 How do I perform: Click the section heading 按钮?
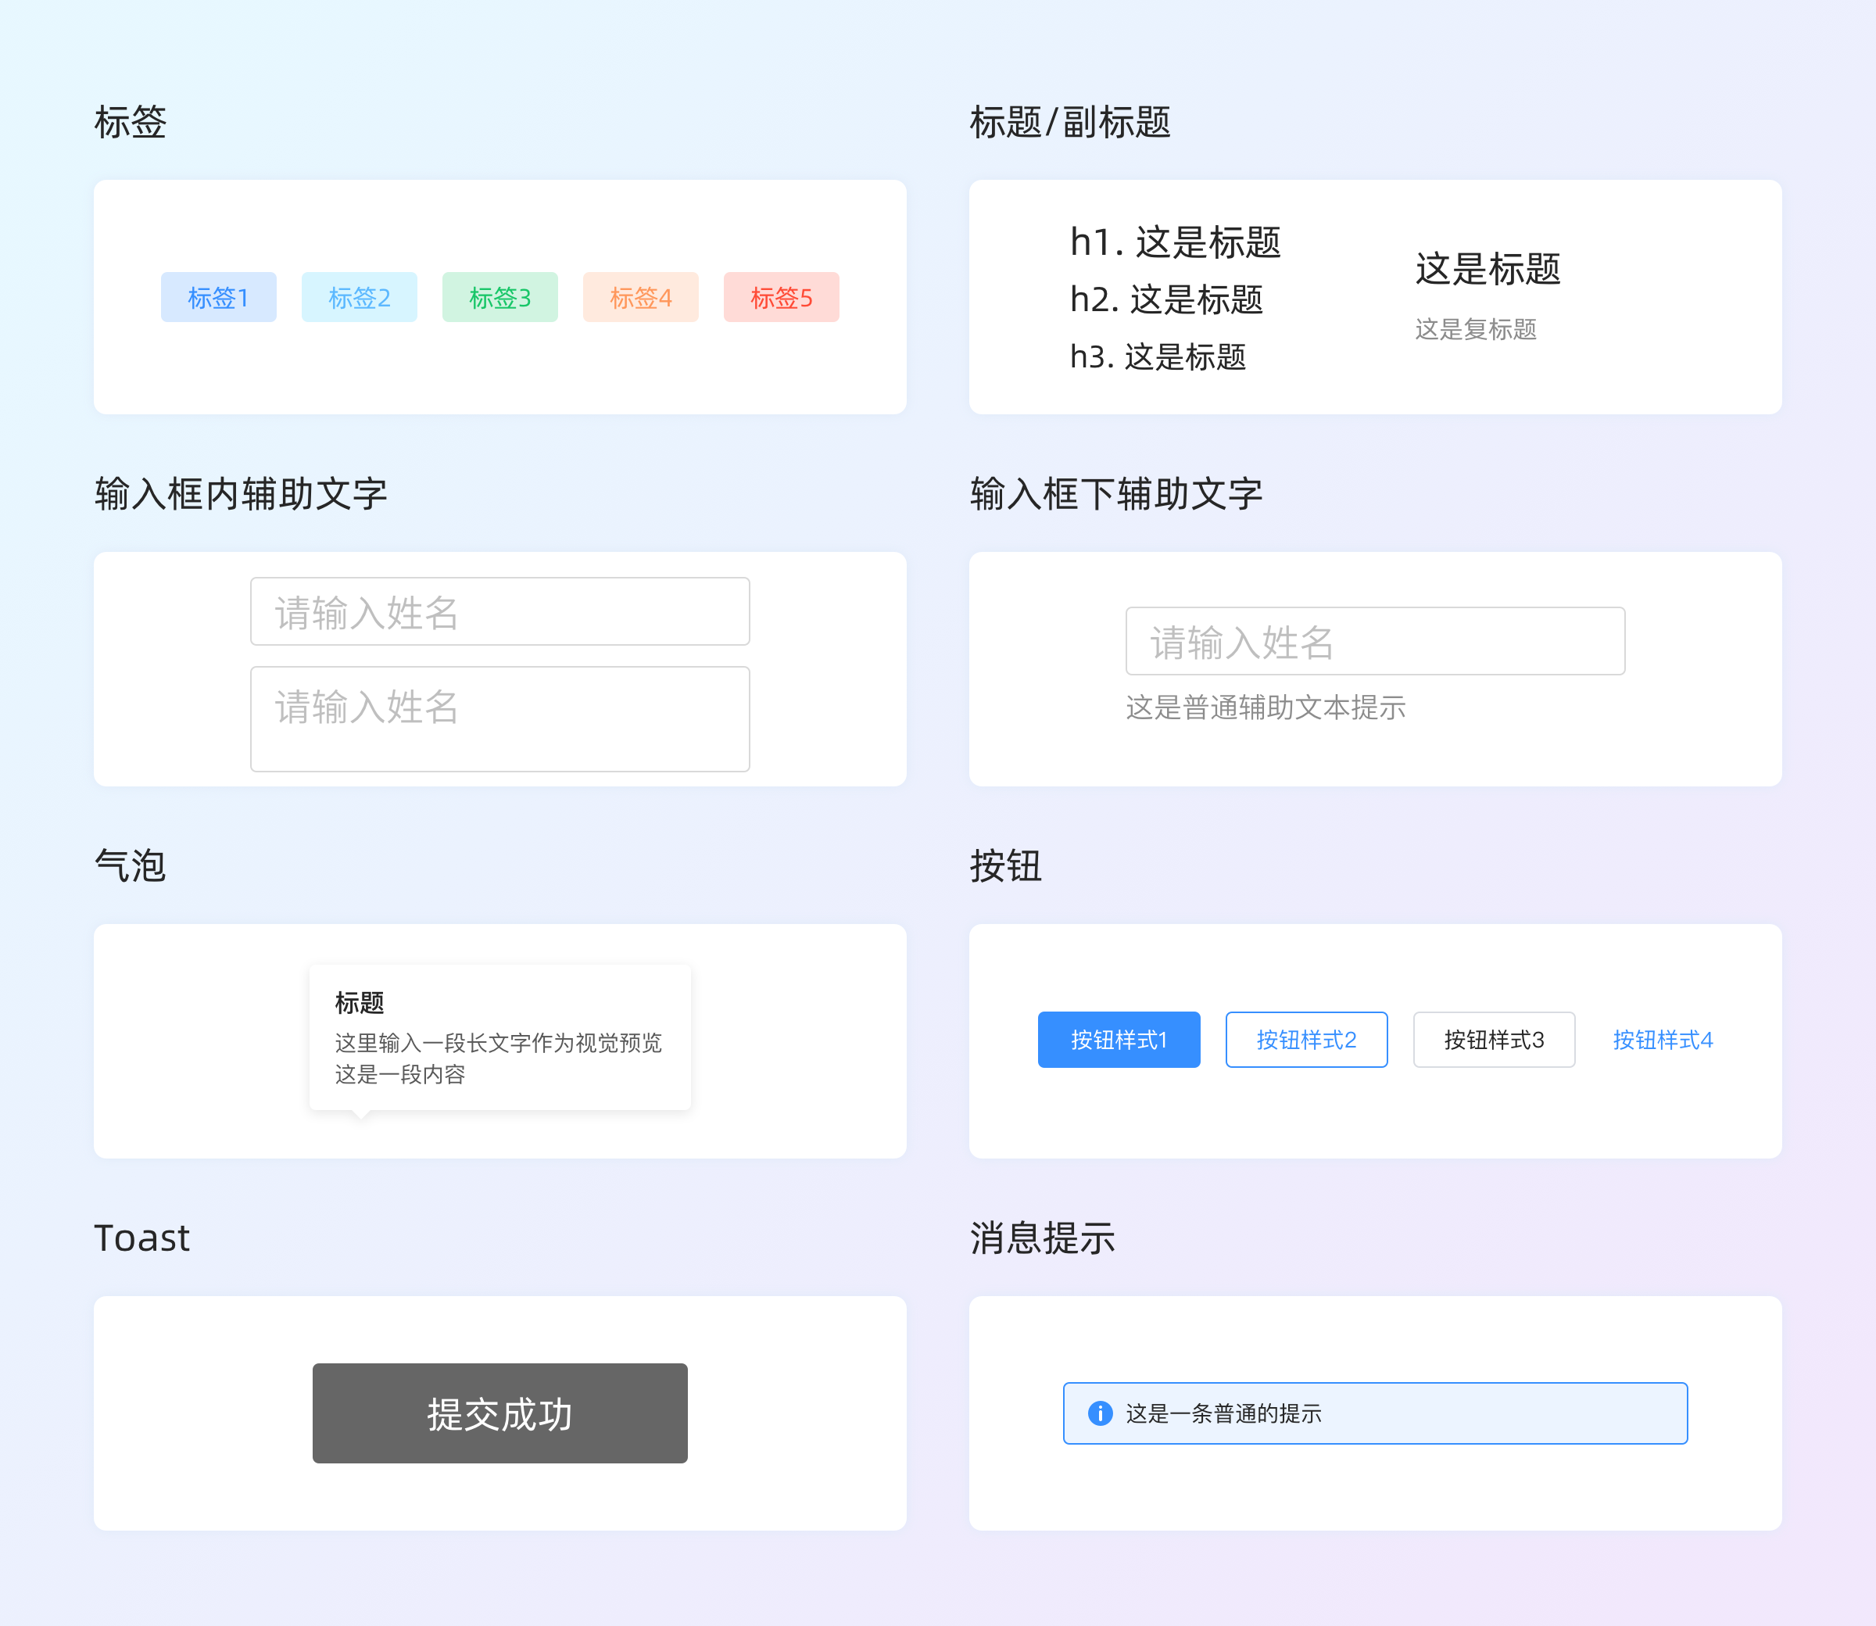click(1006, 865)
